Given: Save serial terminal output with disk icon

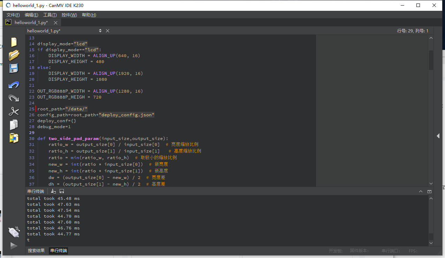Looking at the screenshot, I should (x=62, y=191).
